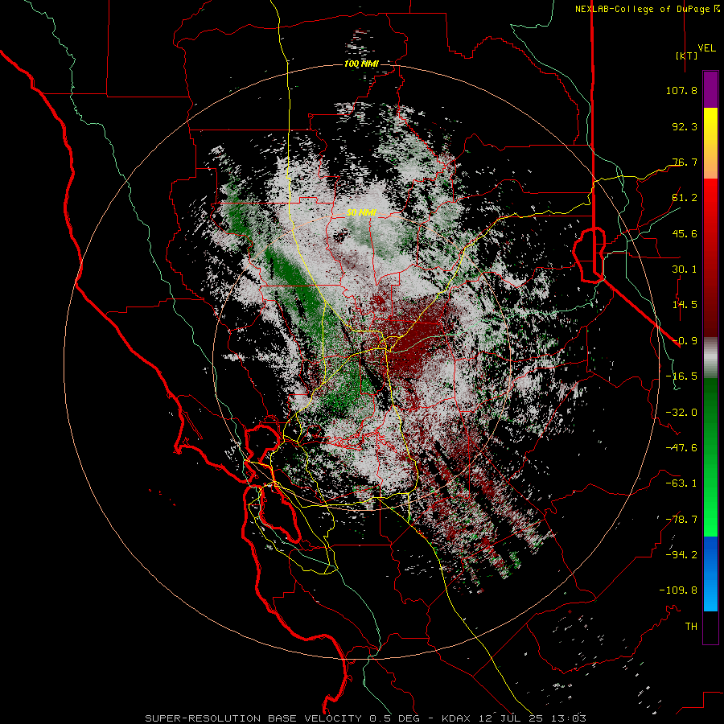Image resolution: width=724 pixels, height=724 pixels.
Task: Click the purple segment of the color bar
Action: click(x=710, y=90)
